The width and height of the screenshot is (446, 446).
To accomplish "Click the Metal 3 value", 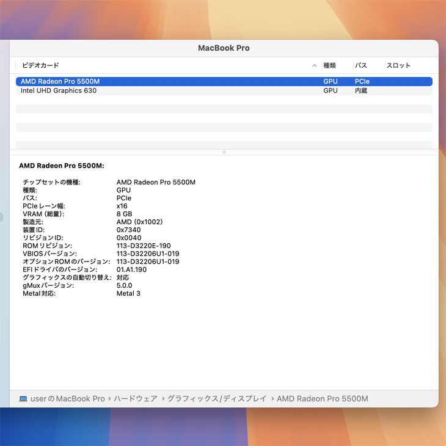I will [128, 293].
